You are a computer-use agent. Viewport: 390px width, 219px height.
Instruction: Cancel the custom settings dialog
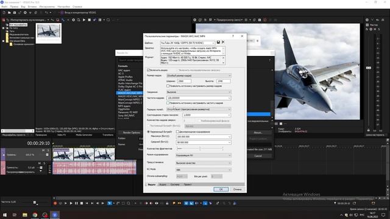point(237,189)
